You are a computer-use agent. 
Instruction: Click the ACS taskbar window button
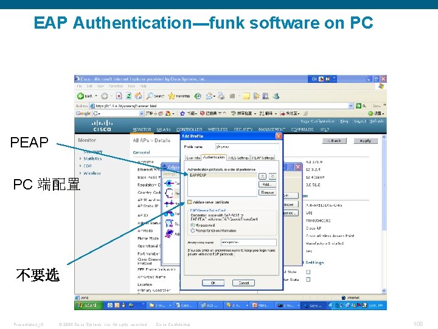pyautogui.click(x=211, y=305)
